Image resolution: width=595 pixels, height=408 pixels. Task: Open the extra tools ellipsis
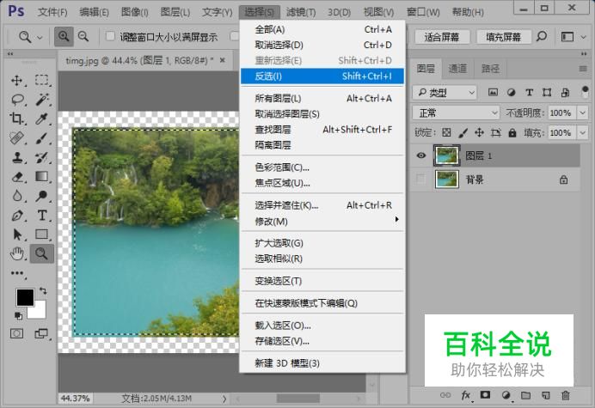tap(16, 273)
